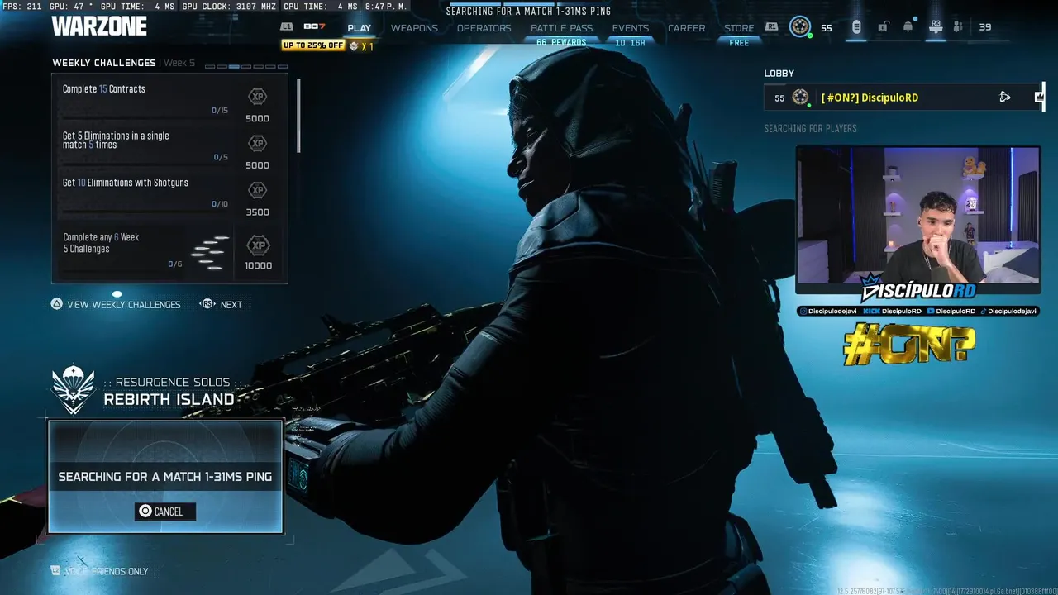The height and width of the screenshot is (595, 1058).
Task: Click the WARZONE logo
Action: [99, 26]
